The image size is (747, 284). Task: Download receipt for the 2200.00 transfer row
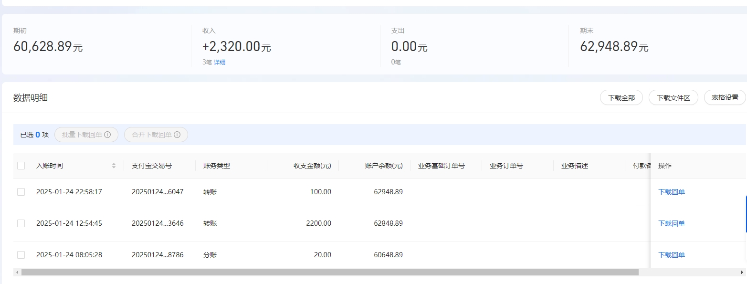[672, 223]
